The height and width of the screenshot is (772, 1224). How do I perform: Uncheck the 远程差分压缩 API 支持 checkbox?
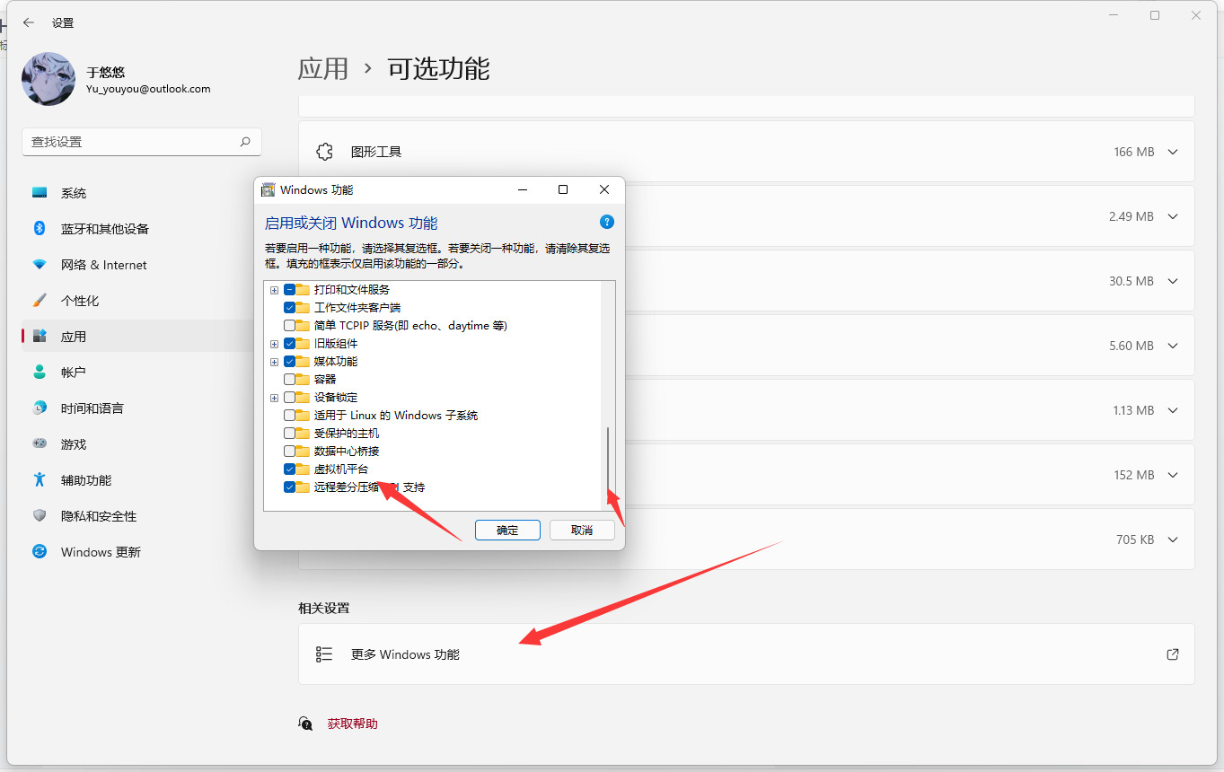coord(289,487)
